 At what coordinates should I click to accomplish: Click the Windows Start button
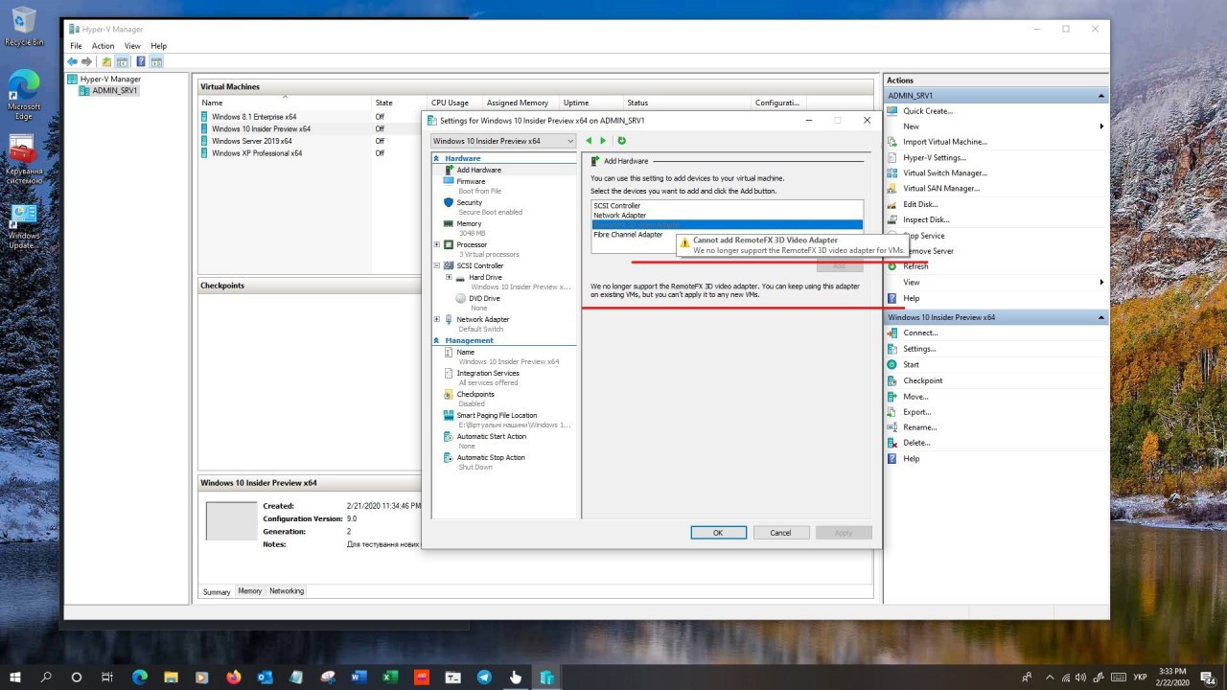15,677
